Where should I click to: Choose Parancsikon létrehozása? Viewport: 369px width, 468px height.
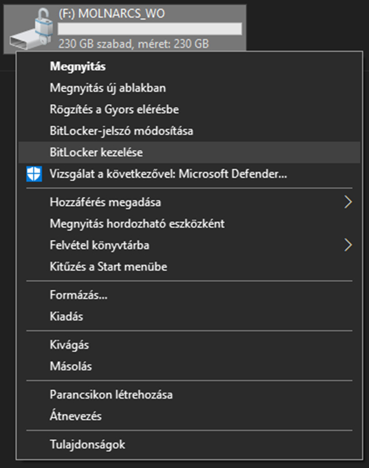189,394
